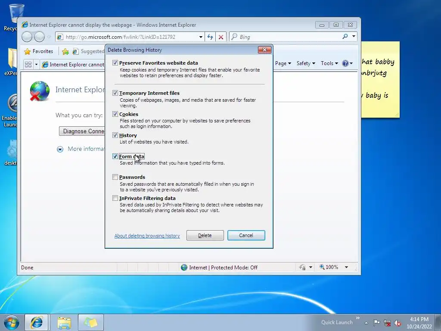Click the network tray icon

click(x=387, y=322)
